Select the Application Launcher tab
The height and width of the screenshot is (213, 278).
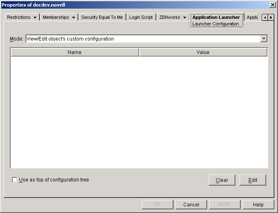216,17
